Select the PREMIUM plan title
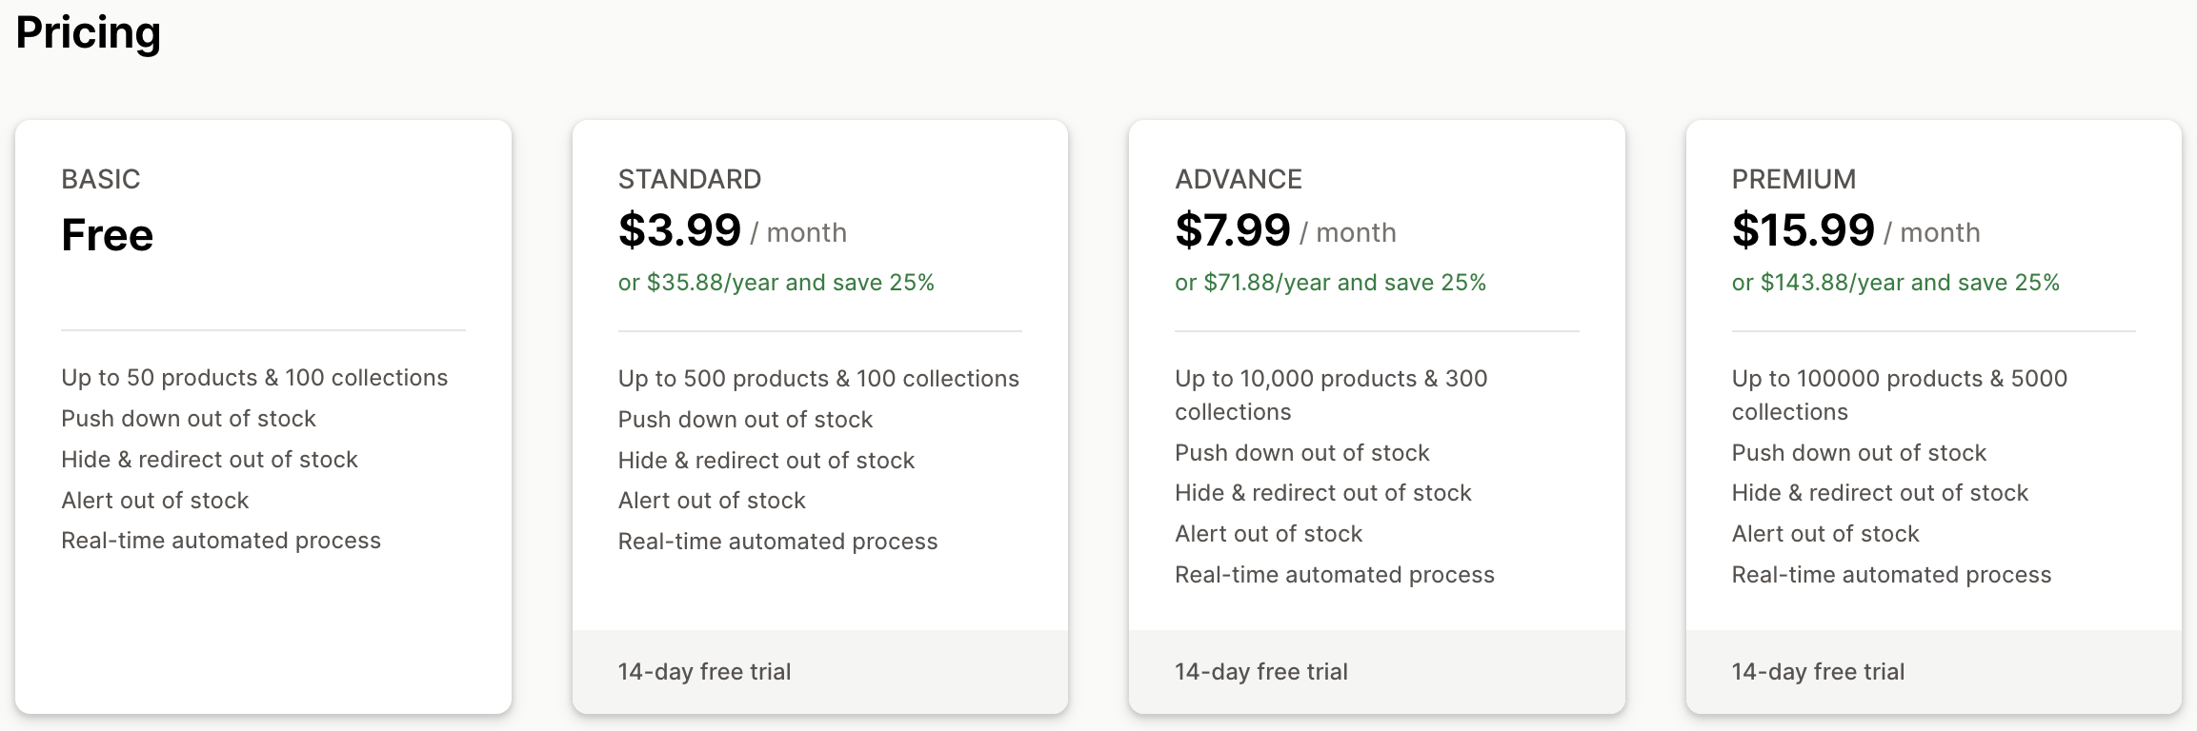 pos(1794,179)
